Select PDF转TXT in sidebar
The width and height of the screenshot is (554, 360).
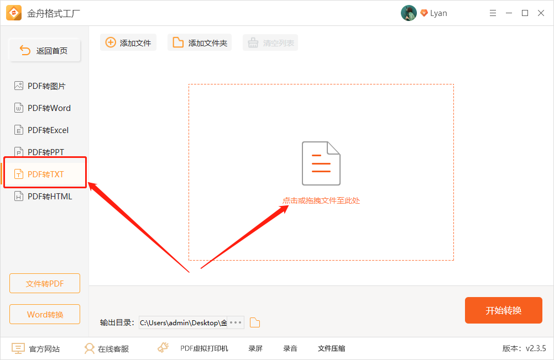[x=45, y=174]
